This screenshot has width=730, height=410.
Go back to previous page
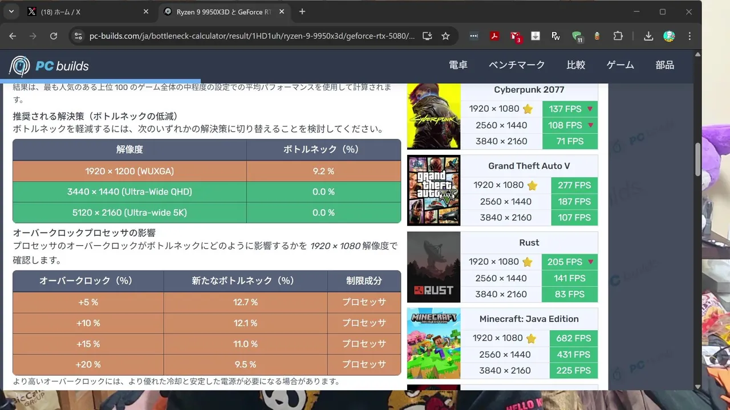coord(13,36)
